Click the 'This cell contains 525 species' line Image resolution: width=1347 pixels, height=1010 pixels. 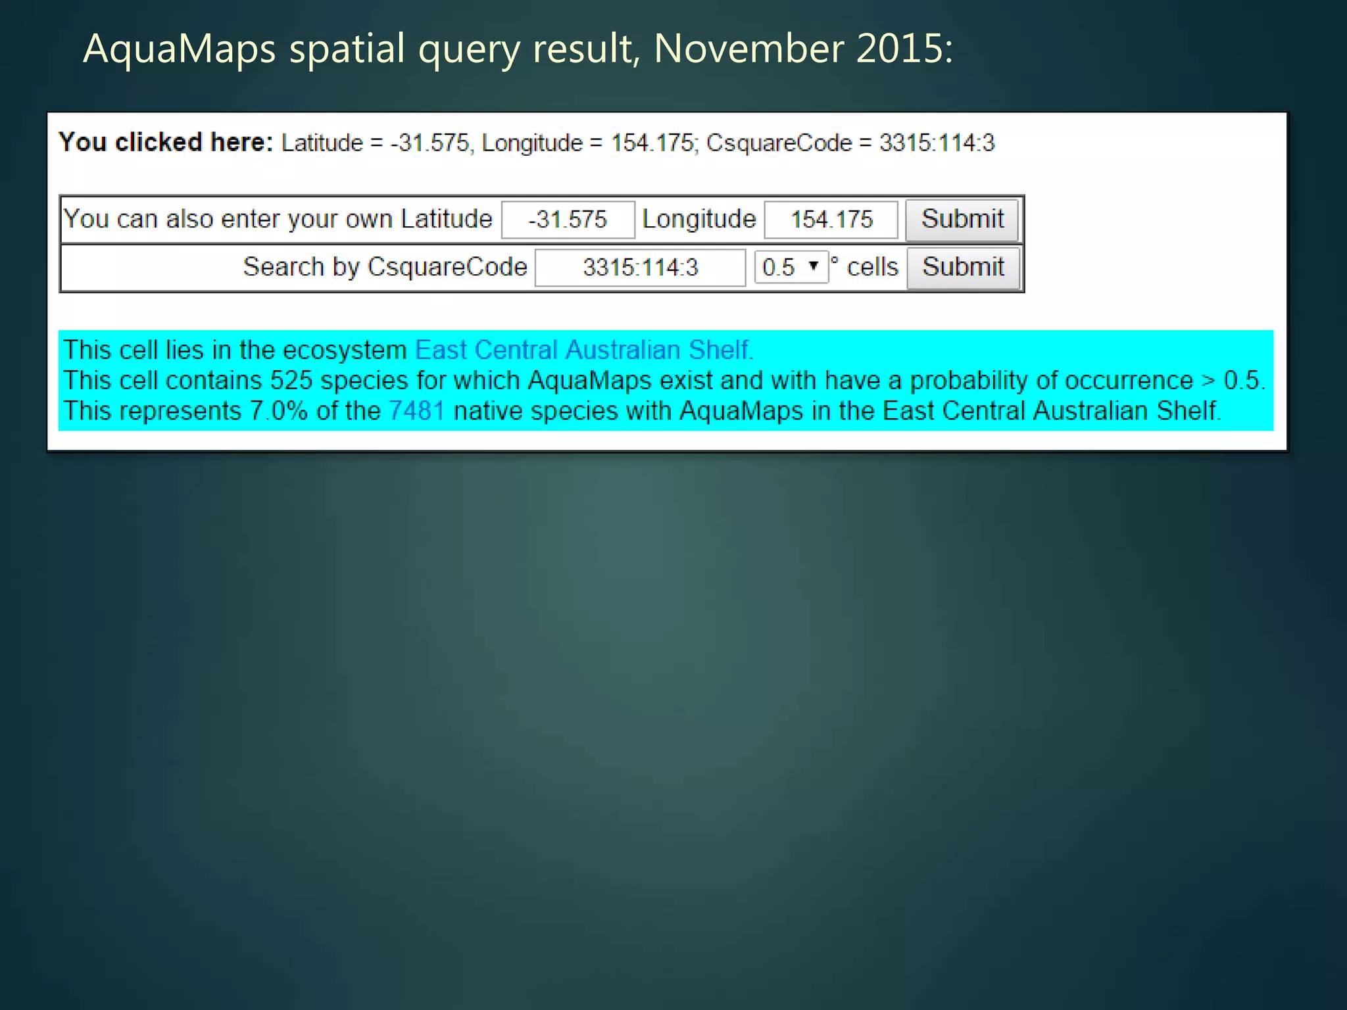click(664, 381)
